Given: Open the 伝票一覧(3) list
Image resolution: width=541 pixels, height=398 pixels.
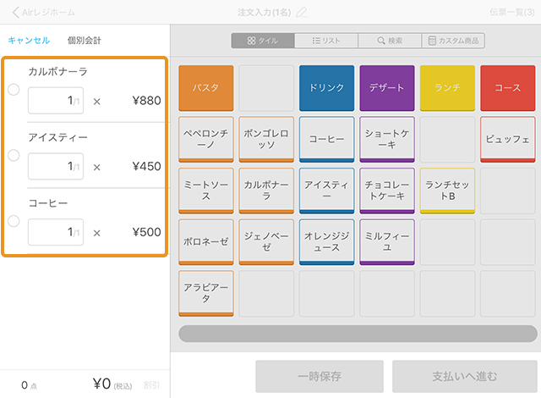Looking at the screenshot, I should pos(512,13).
